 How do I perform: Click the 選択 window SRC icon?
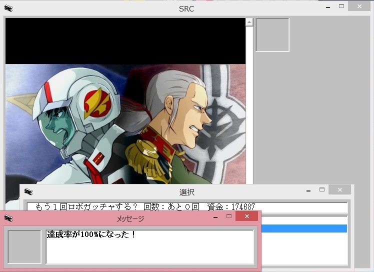pos(28,191)
